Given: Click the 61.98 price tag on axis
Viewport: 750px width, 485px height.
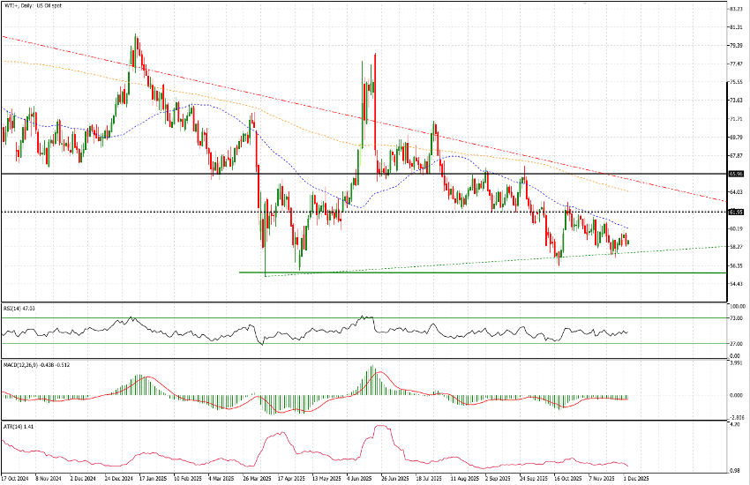Looking at the screenshot, I should pos(736,212).
